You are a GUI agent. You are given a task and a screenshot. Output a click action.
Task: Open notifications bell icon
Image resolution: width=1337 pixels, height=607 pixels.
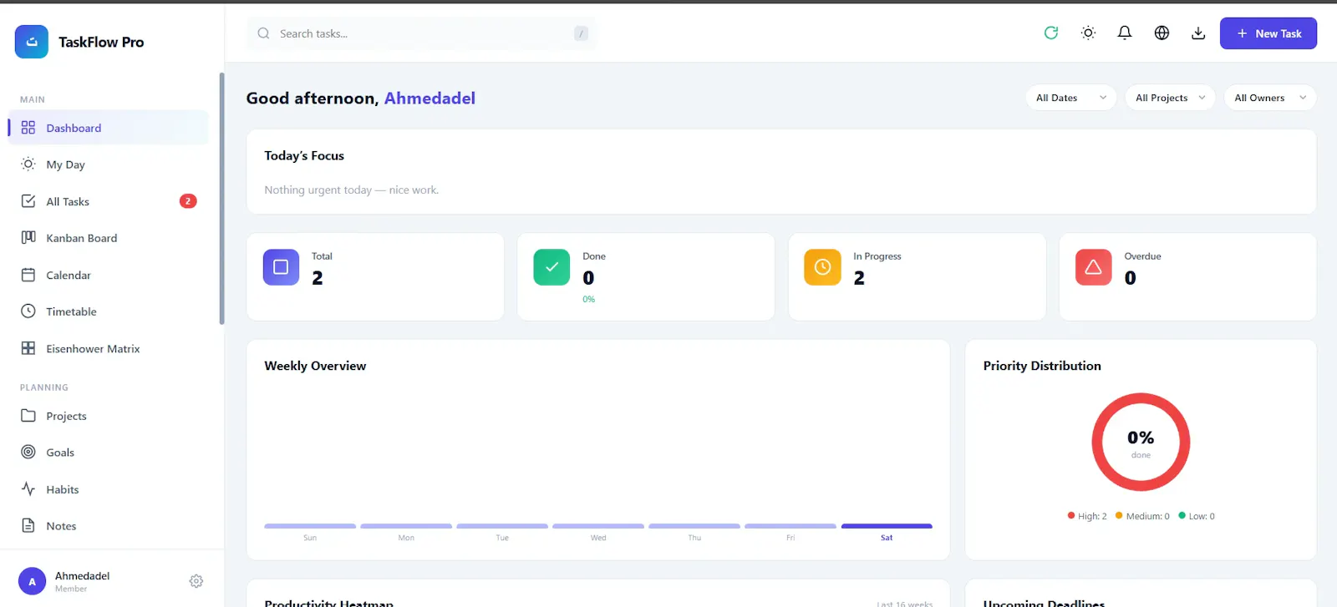tap(1125, 33)
